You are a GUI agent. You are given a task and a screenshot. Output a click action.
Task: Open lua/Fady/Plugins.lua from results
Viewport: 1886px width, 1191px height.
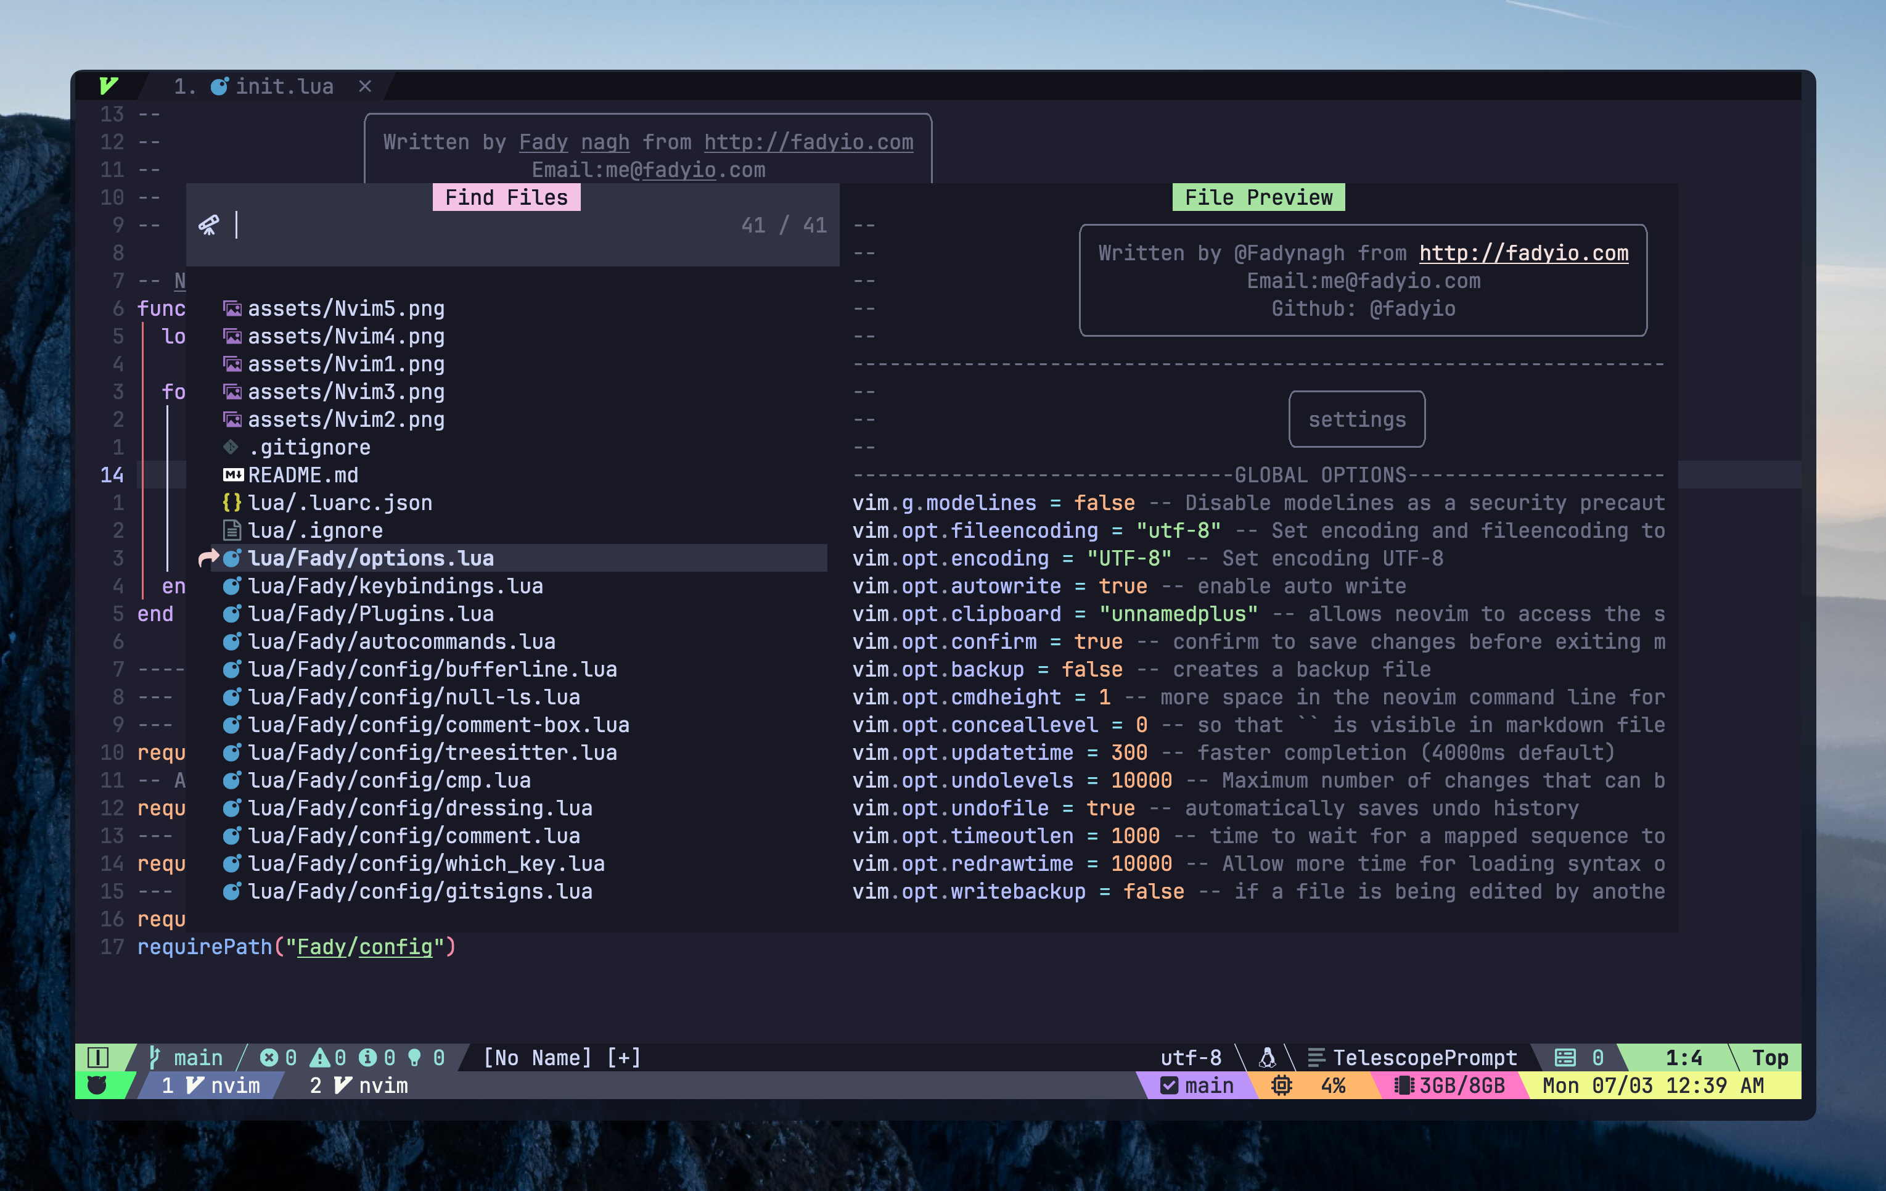pos(371,614)
